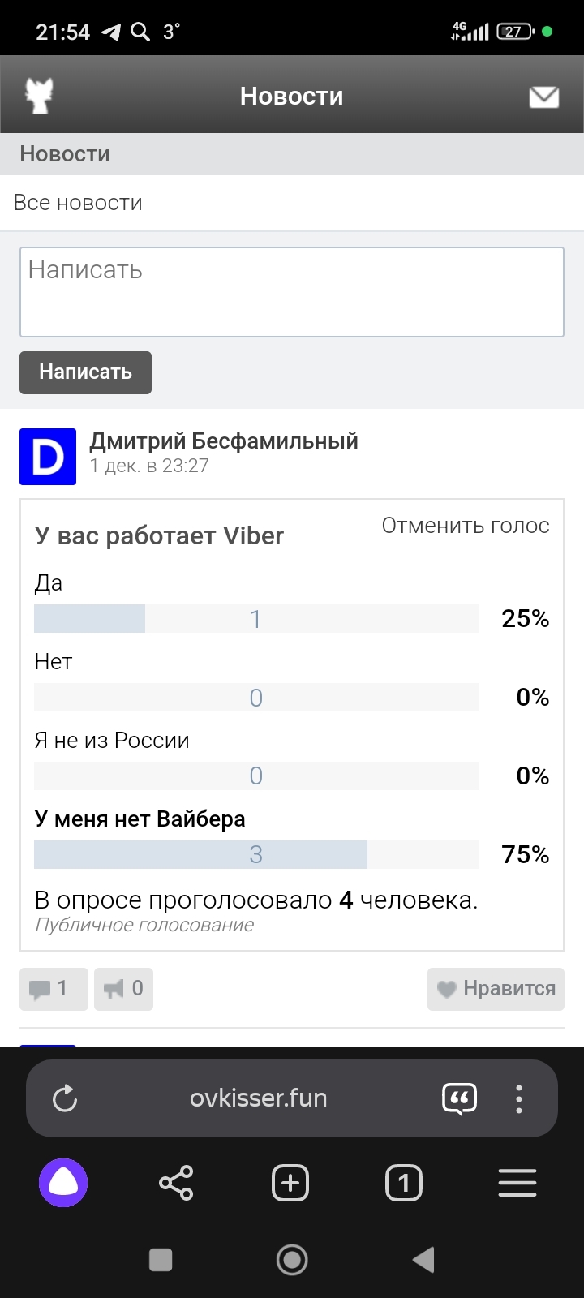Tap the megaphone repost button
Viewport: 584px width, 1298px height.
pyautogui.click(x=123, y=988)
